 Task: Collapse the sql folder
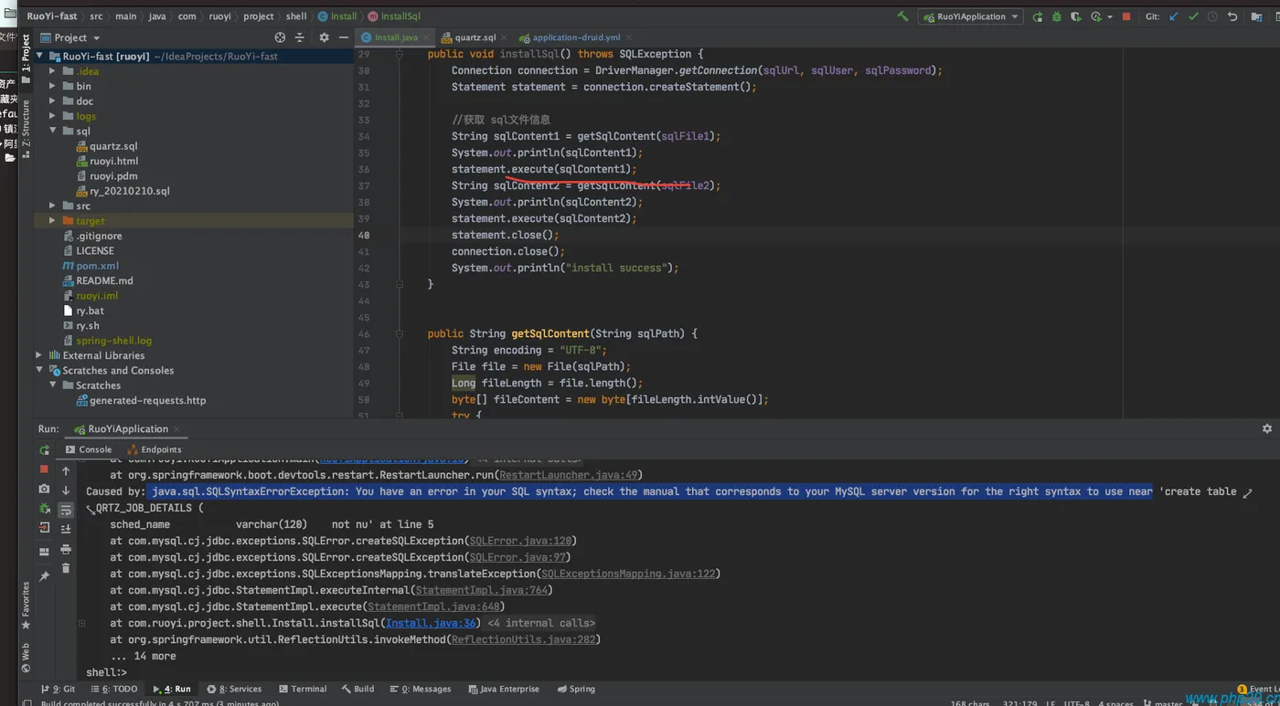[x=52, y=132]
